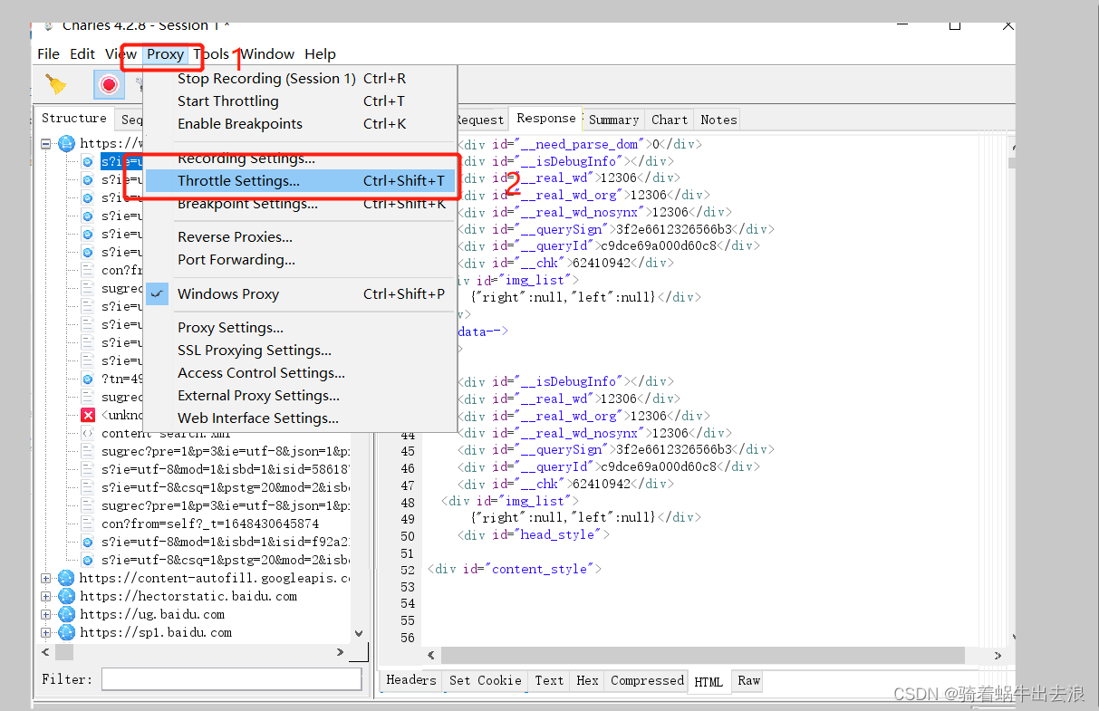Expand the hectorstatic.baidu.com node
Viewport: 1099px width, 711px height.
(45, 596)
